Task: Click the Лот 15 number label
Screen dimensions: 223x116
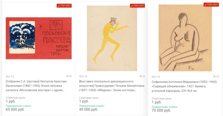Action: [156, 77]
